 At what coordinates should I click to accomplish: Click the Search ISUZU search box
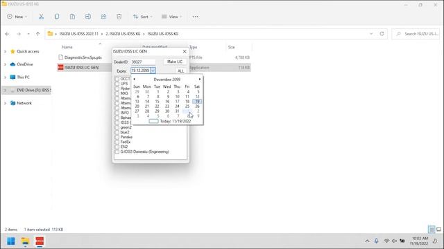pos(416,34)
